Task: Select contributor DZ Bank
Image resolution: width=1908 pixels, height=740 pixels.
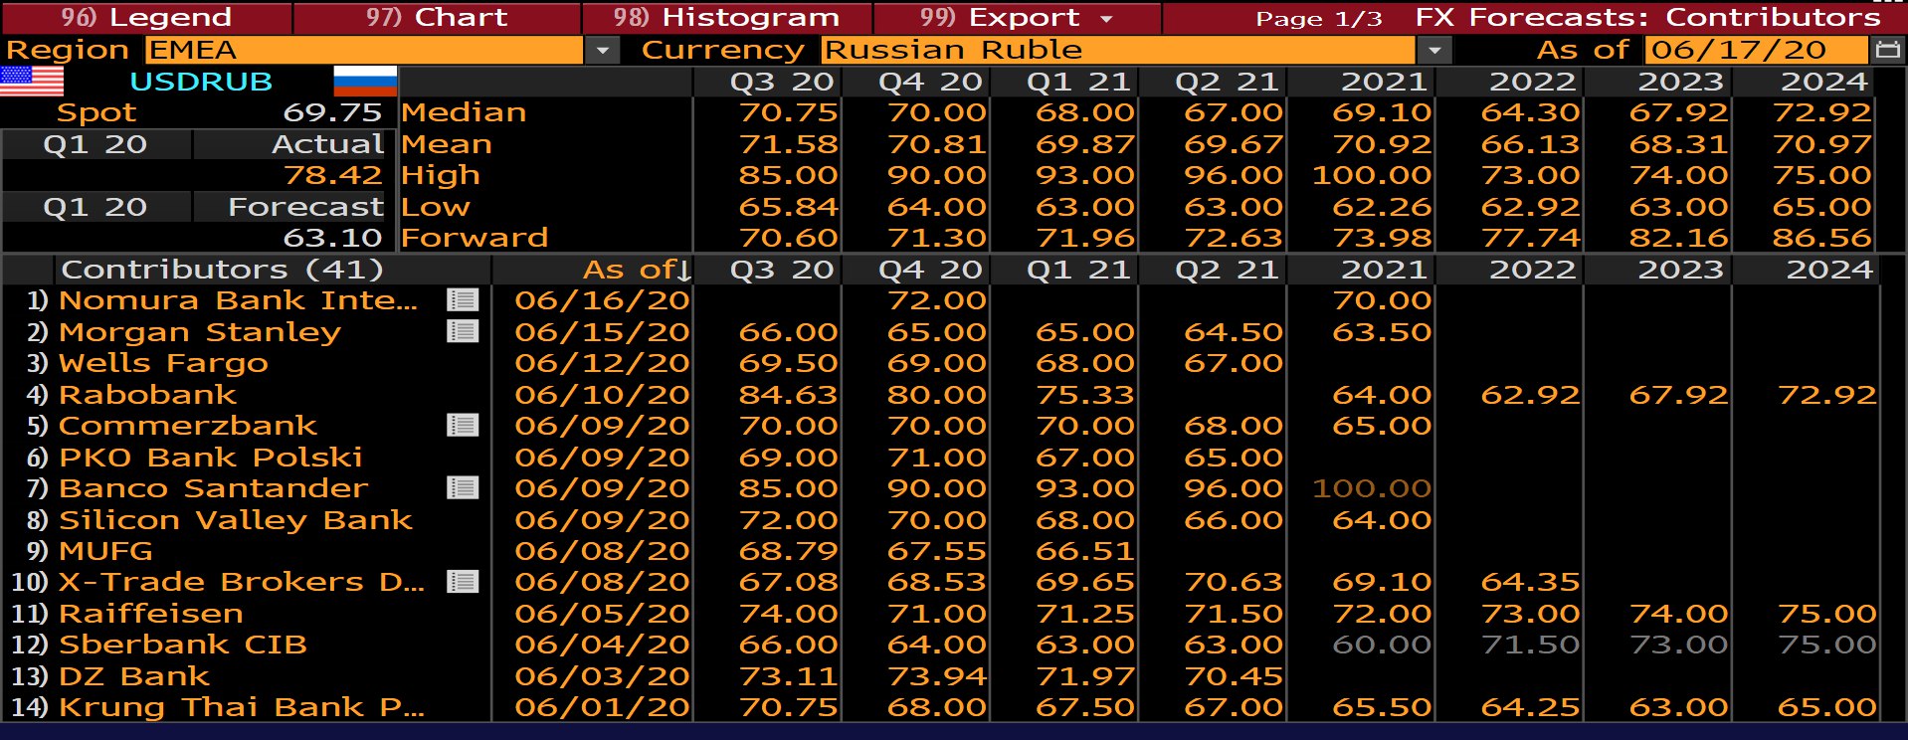Action: [133, 676]
